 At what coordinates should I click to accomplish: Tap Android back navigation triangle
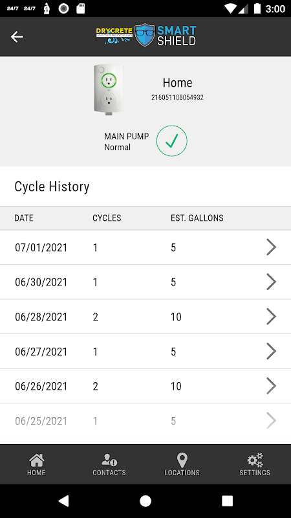tap(63, 501)
